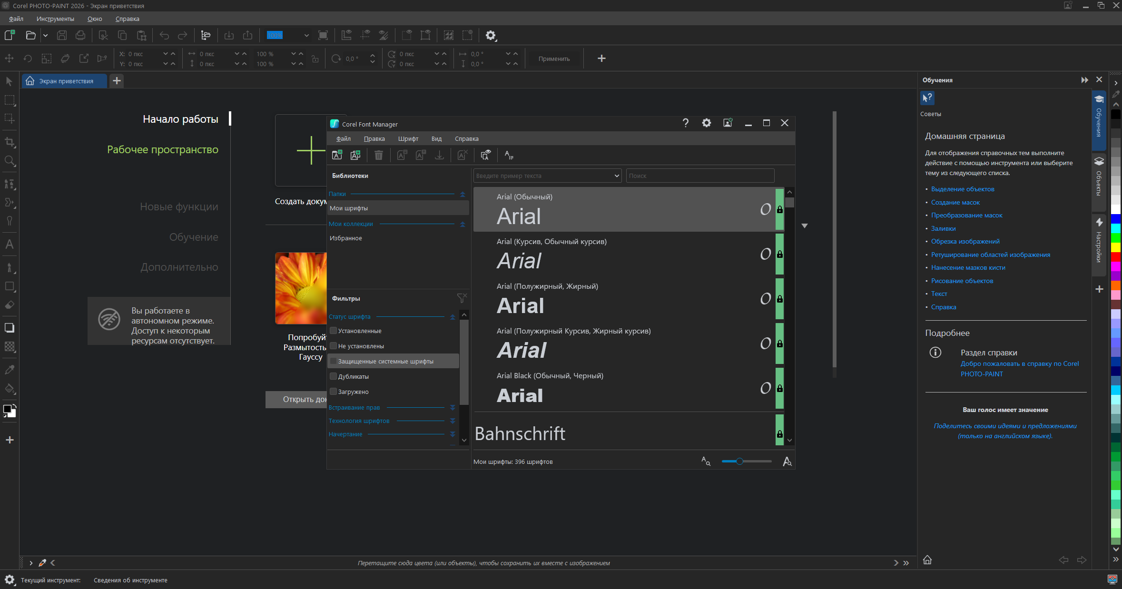Screen dimensions: 1122x589
Task: Open the "Рисование объектов" help link
Action: 962,281
